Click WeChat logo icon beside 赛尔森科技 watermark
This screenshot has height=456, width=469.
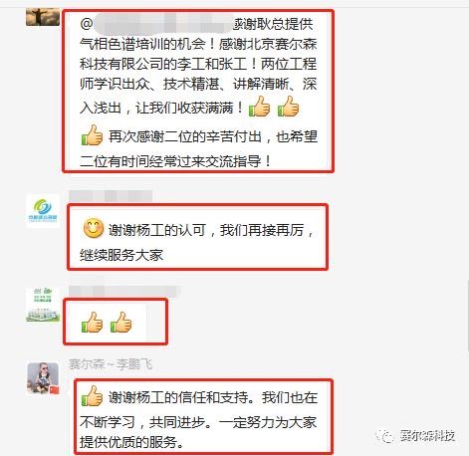click(386, 436)
